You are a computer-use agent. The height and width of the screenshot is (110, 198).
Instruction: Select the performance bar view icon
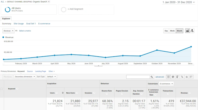pyautogui.click(x=177, y=77)
